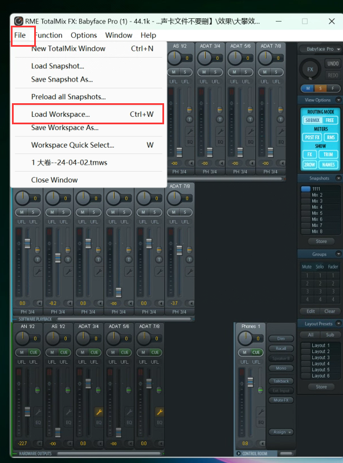The height and width of the screenshot is (463, 343).
Task: Click T icon on software playback ADAT 7/8
Action: [190, 259]
